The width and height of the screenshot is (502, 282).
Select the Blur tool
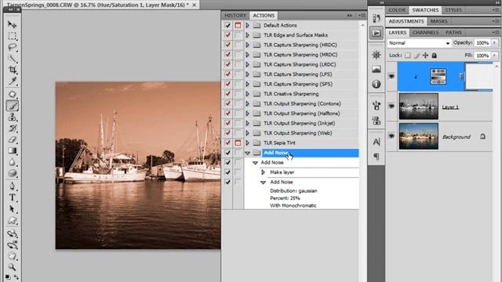coord(13,162)
